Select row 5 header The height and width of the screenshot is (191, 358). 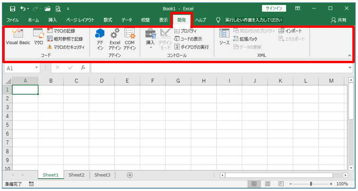click(x=7, y=125)
